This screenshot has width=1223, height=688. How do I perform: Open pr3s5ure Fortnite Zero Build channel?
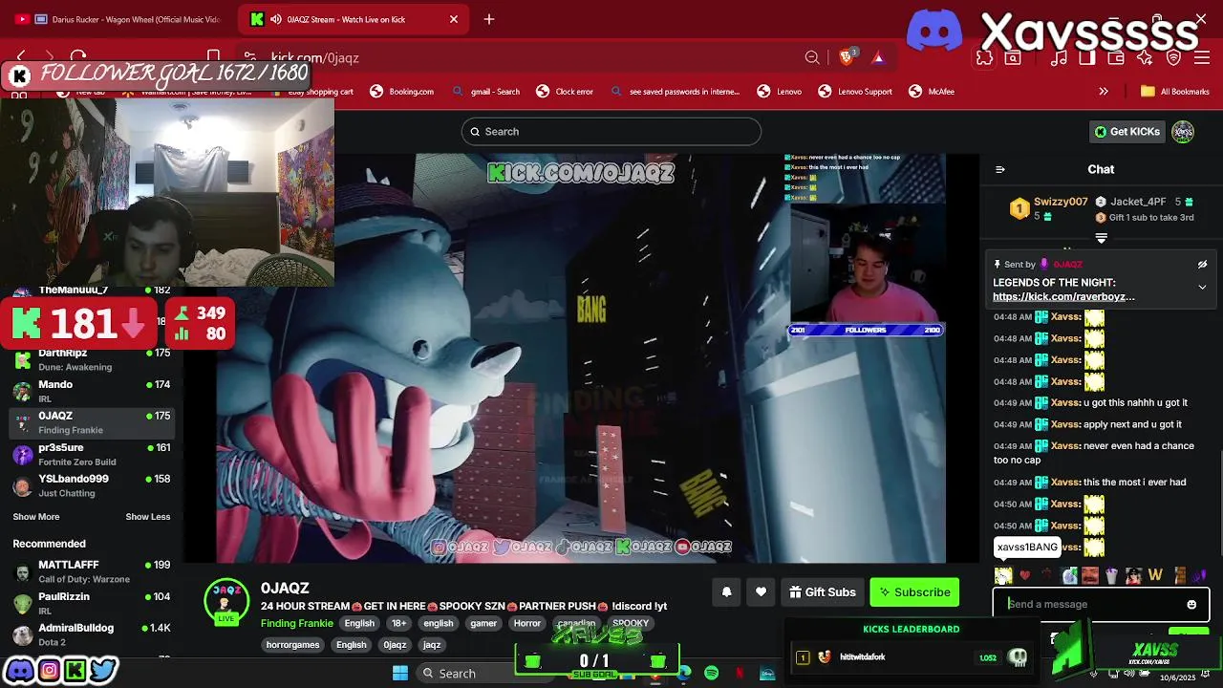(92, 454)
